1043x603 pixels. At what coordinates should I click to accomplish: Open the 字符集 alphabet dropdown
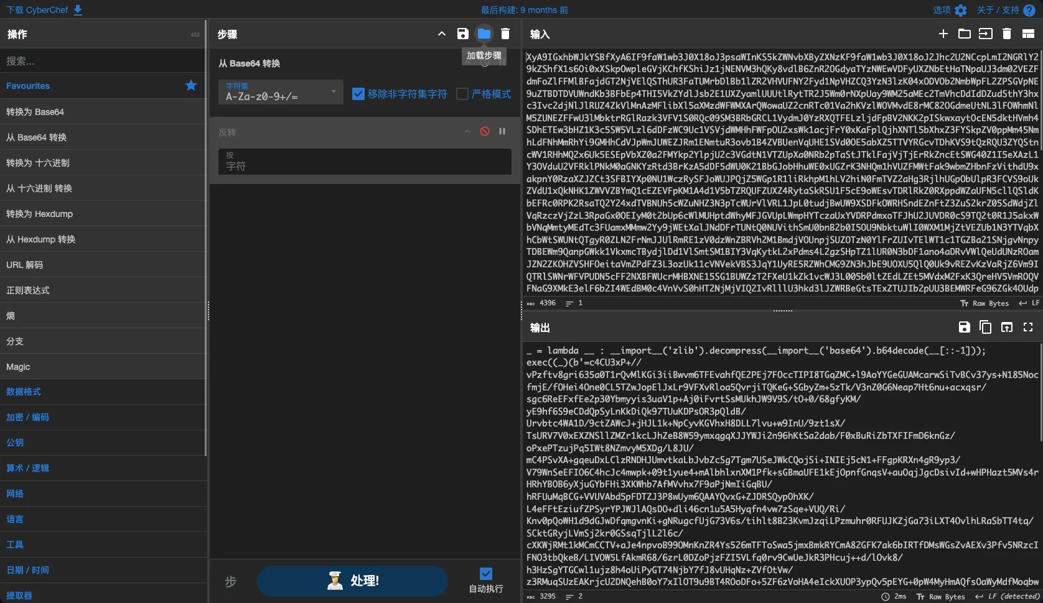pyautogui.click(x=281, y=92)
